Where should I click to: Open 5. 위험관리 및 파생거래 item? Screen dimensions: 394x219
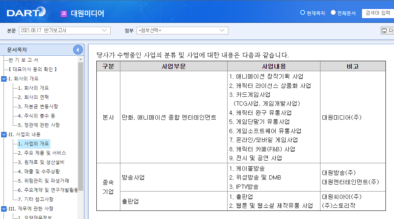[43, 181]
